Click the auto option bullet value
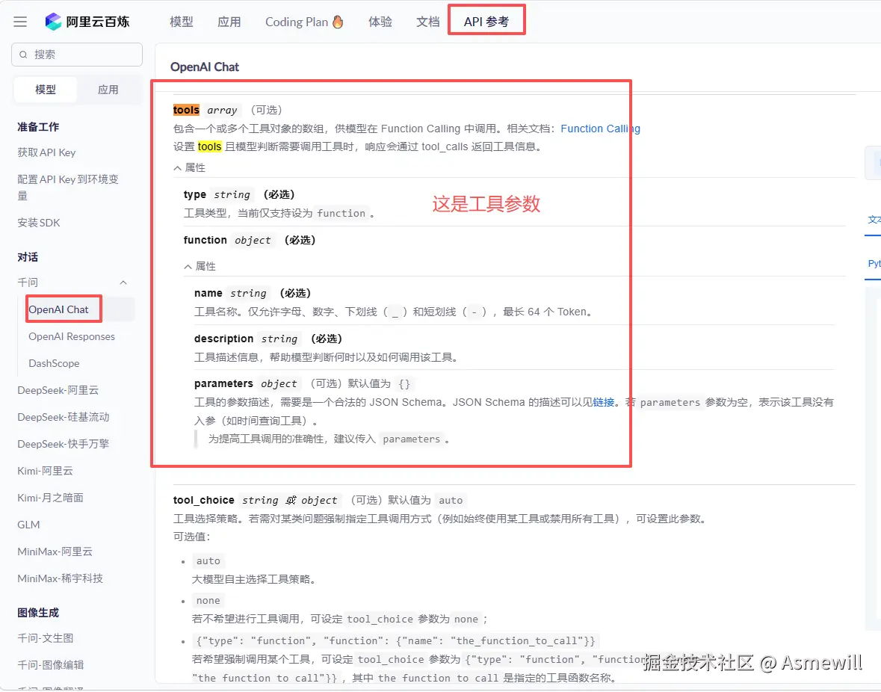 pyautogui.click(x=208, y=561)
